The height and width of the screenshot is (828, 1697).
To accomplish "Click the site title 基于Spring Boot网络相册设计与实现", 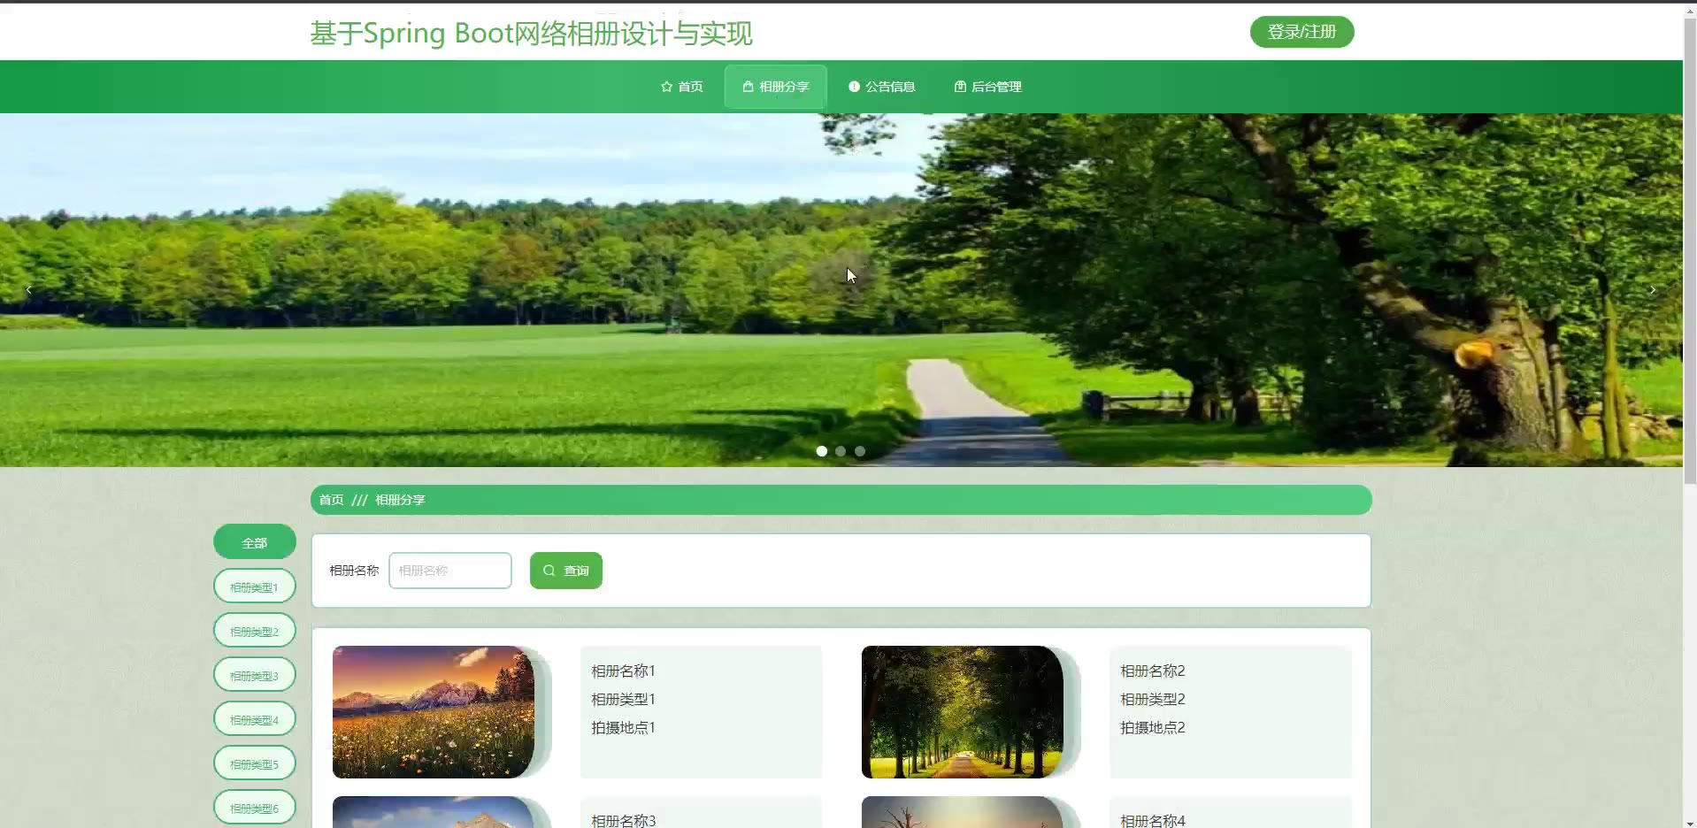I will click(531, 34).
